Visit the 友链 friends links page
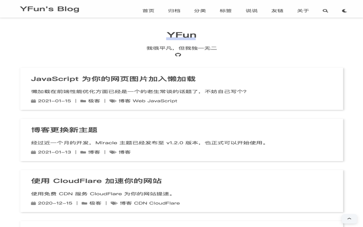This screenshot has width=363, height=227. click(x=277, y=11)
